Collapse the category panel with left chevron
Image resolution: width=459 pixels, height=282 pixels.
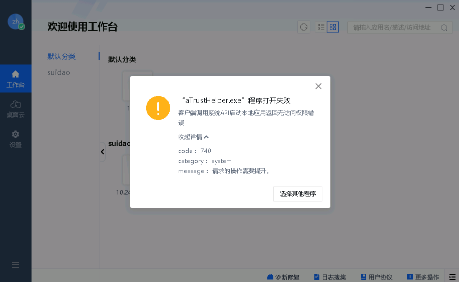coord(103,151)
